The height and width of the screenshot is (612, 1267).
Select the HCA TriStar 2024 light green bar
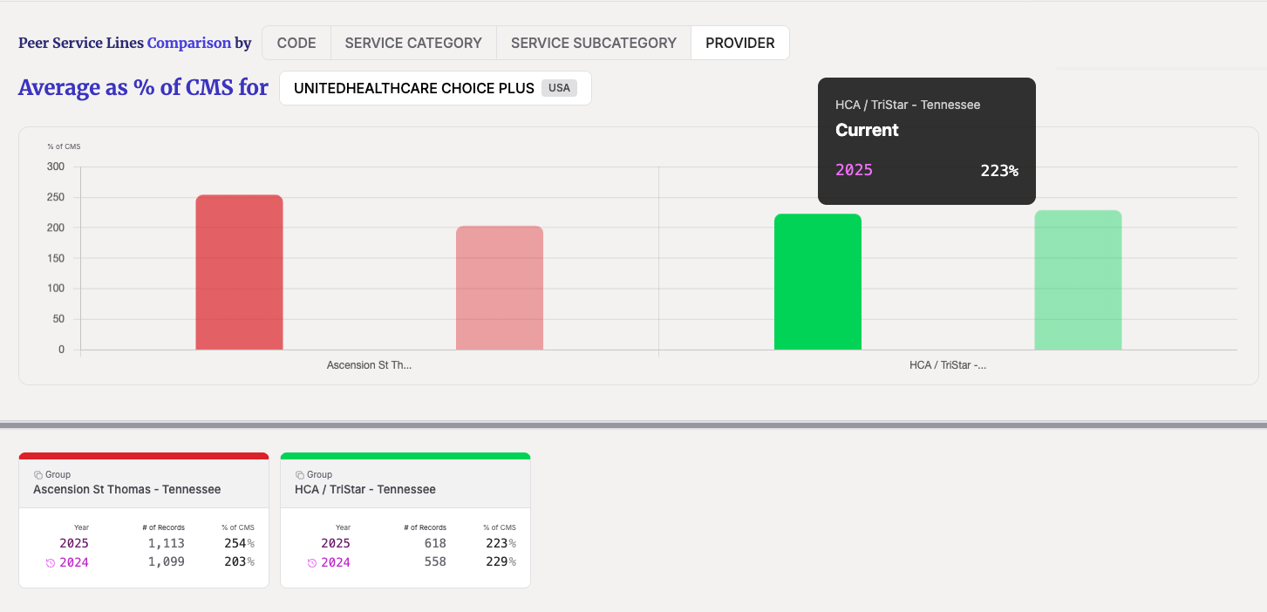(x=1078, y=280)
